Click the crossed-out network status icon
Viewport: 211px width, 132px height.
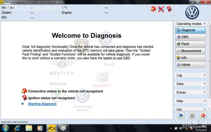pos(161,10)
